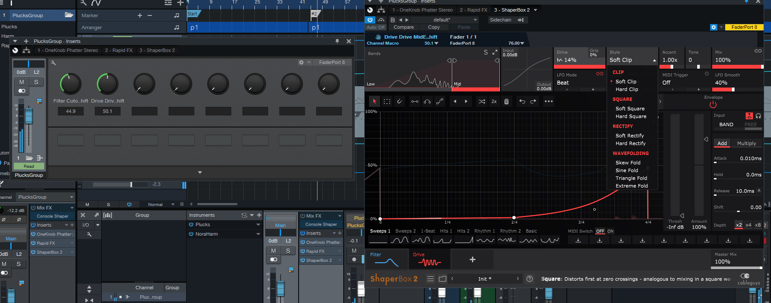The image size is (771, 303).
Task: Select the pen draw tool in ShaperBox
Action: tap(399, 102)
